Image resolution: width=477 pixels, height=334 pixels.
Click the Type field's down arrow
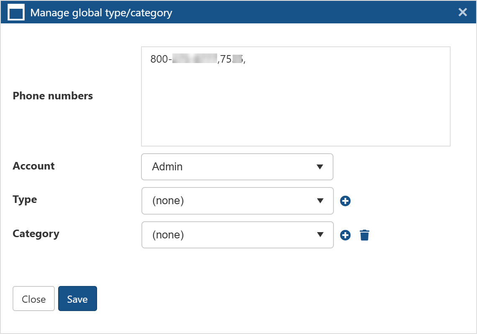pyautogui.click(x=320, y=201)
